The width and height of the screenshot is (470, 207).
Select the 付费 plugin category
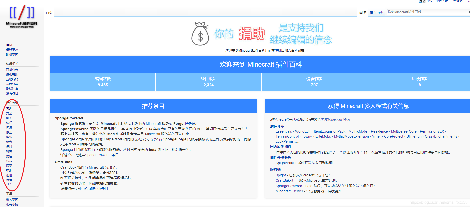click(x=9, y=180)
